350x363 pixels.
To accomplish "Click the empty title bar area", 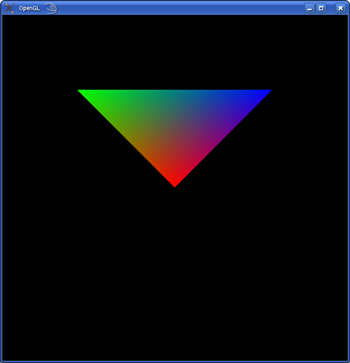I will (x=180, y=8).
